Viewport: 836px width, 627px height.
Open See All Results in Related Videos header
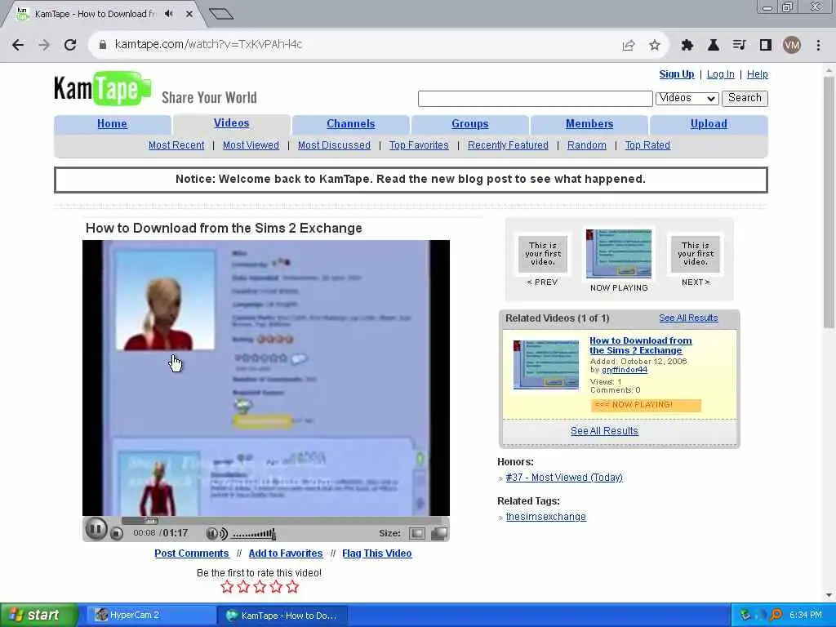point(688,318)
